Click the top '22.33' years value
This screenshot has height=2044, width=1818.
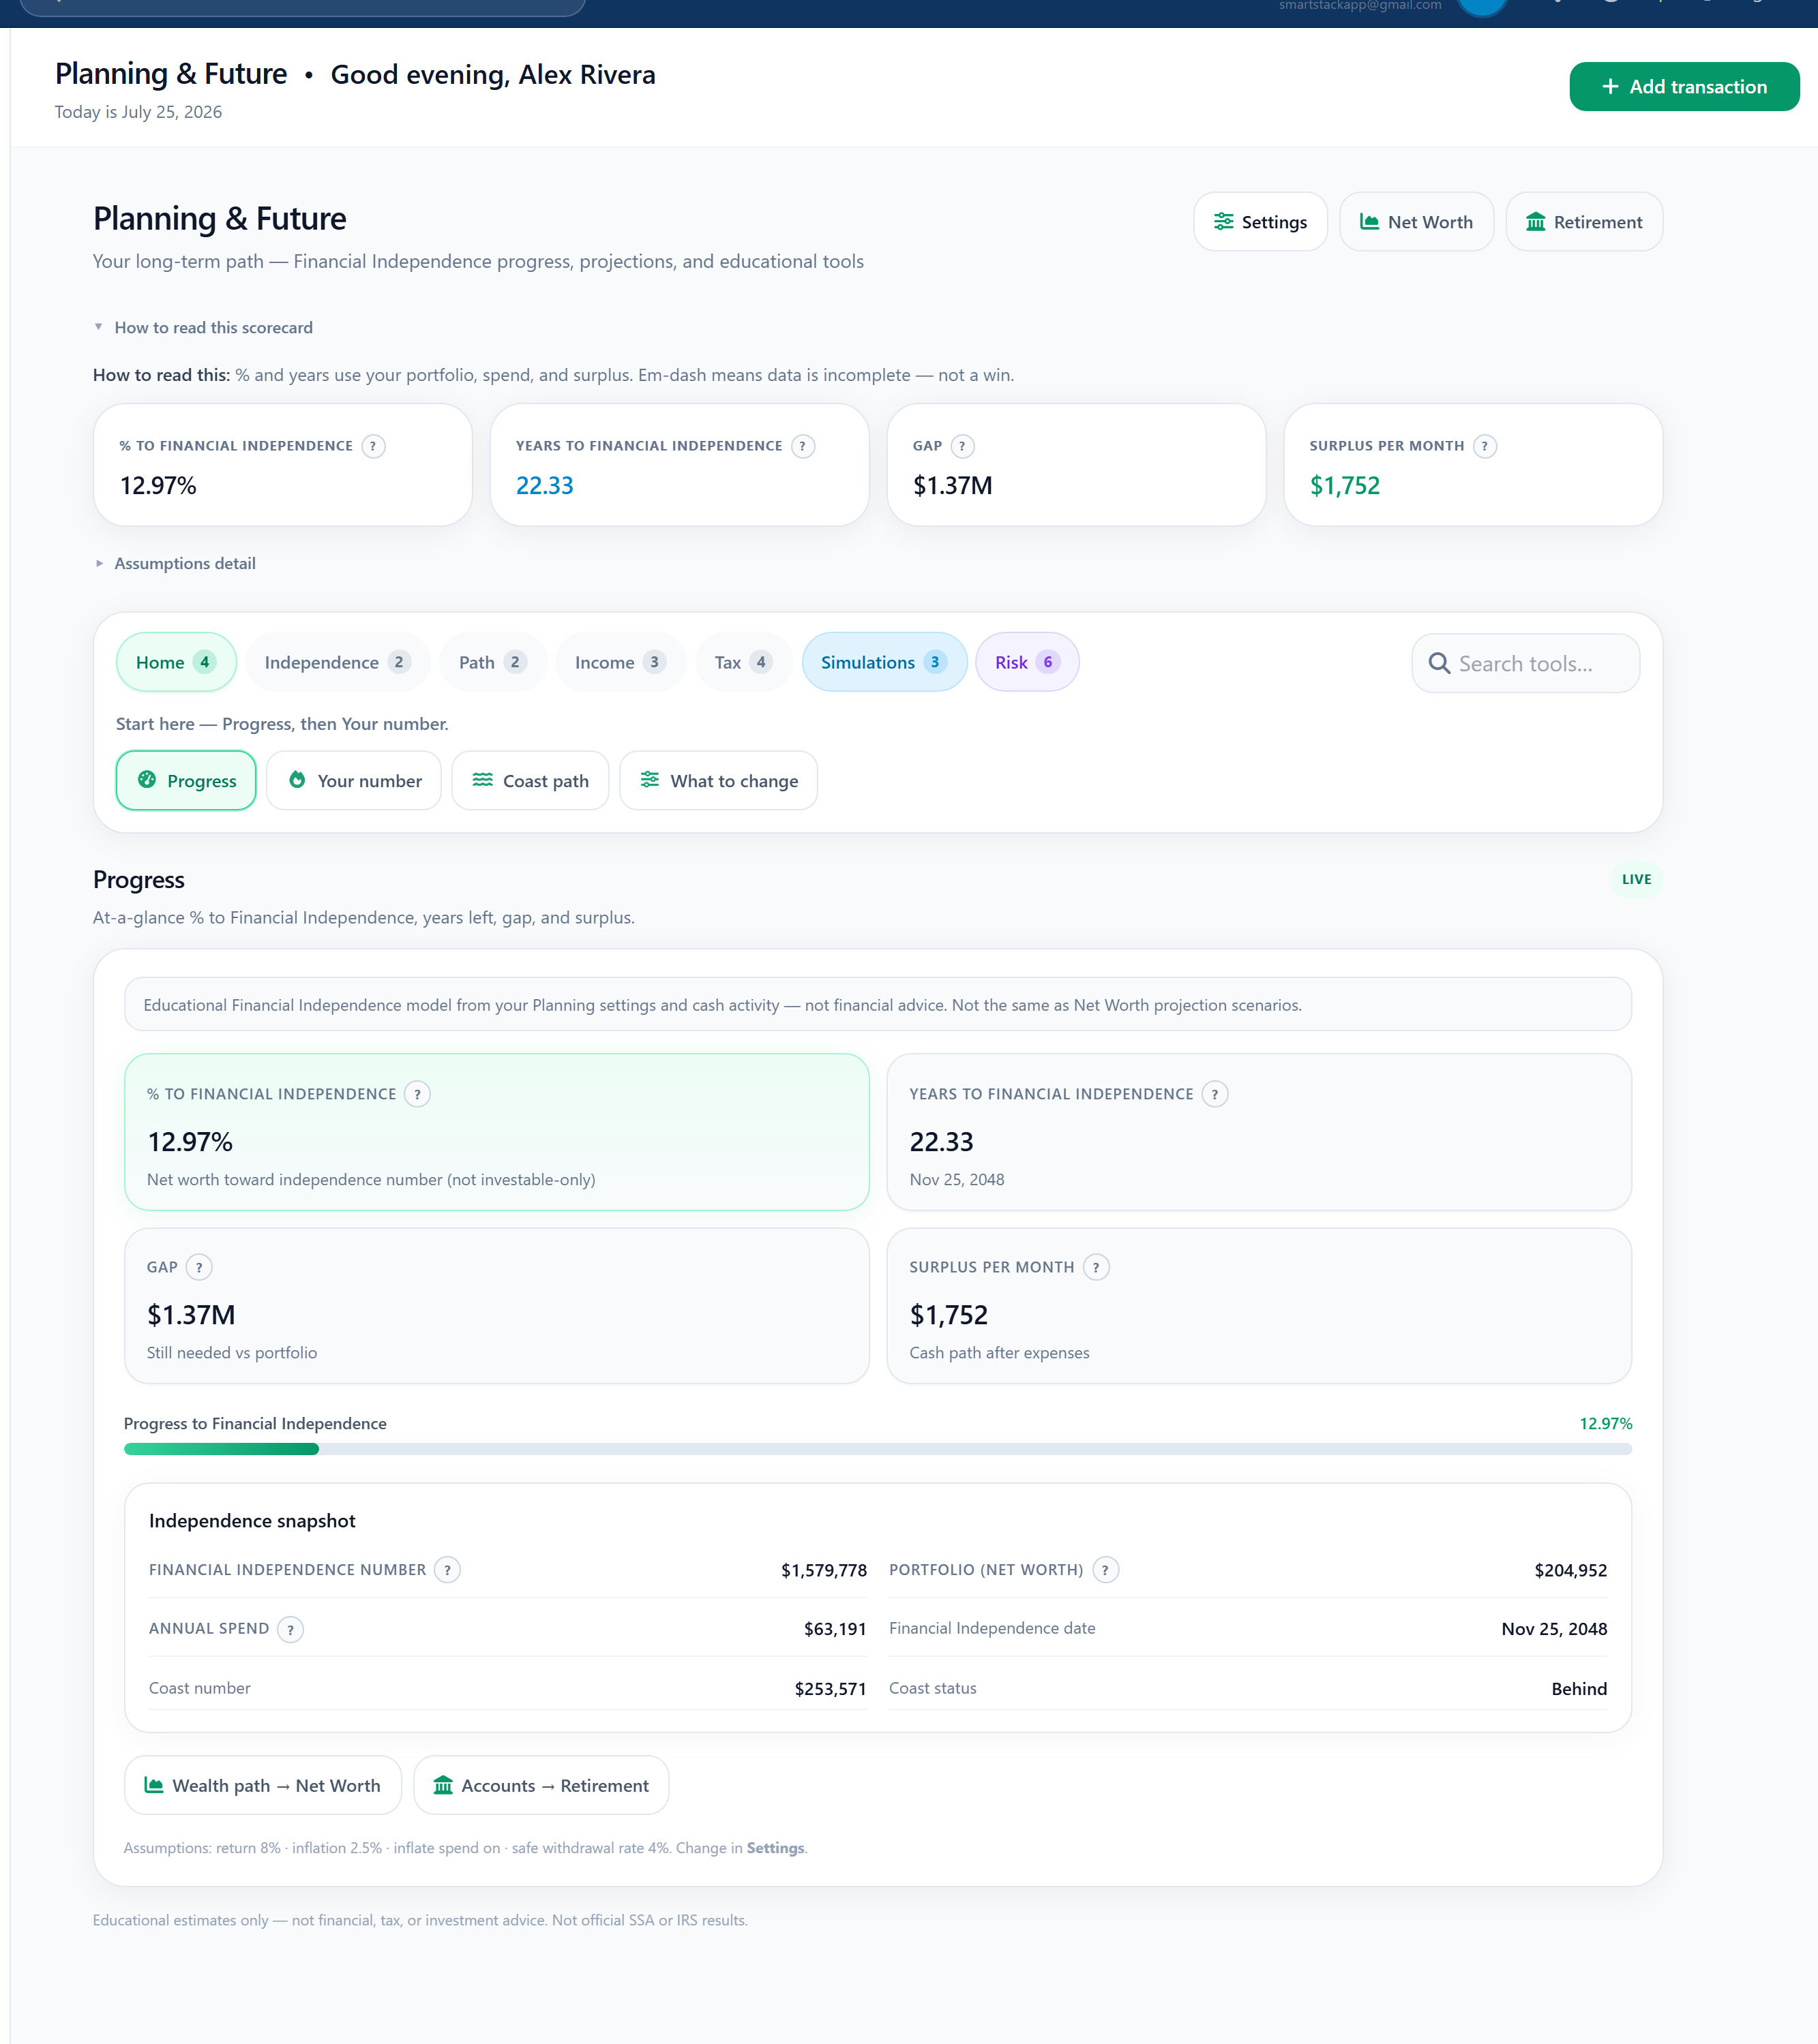(544, 486)
